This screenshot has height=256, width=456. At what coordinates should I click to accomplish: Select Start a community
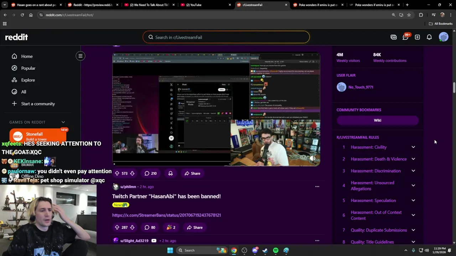[x=38, y=103]
